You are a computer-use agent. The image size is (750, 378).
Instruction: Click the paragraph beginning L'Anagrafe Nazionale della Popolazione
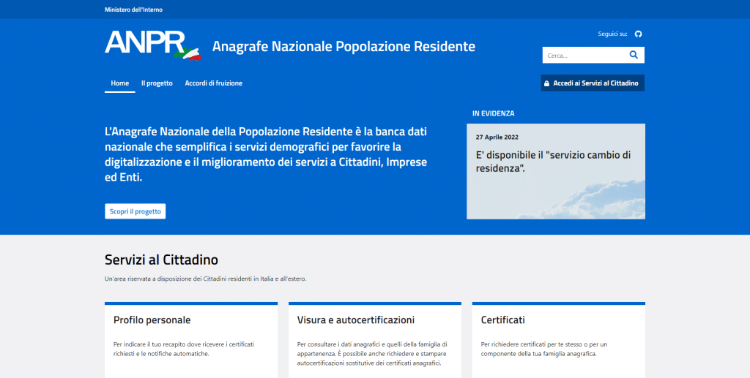click(266, 154)
